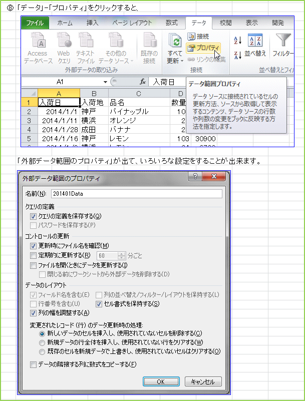The image size is (305, 401).
Task: Enable データの隣接する列に数式をコピーする checkbox
Action: [33, 364]
